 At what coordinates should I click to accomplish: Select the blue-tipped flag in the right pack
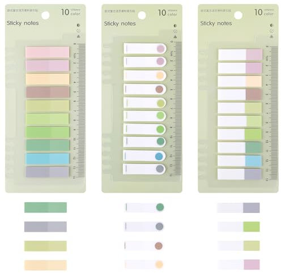(240, 161)
